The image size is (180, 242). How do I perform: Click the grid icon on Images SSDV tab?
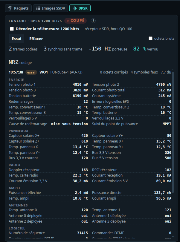(x=38, y=8)
